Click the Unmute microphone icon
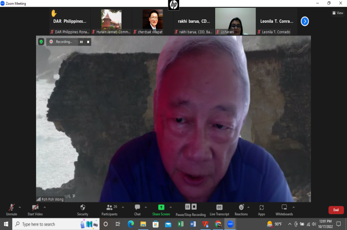Screen dimensions: 347x230 11,208
